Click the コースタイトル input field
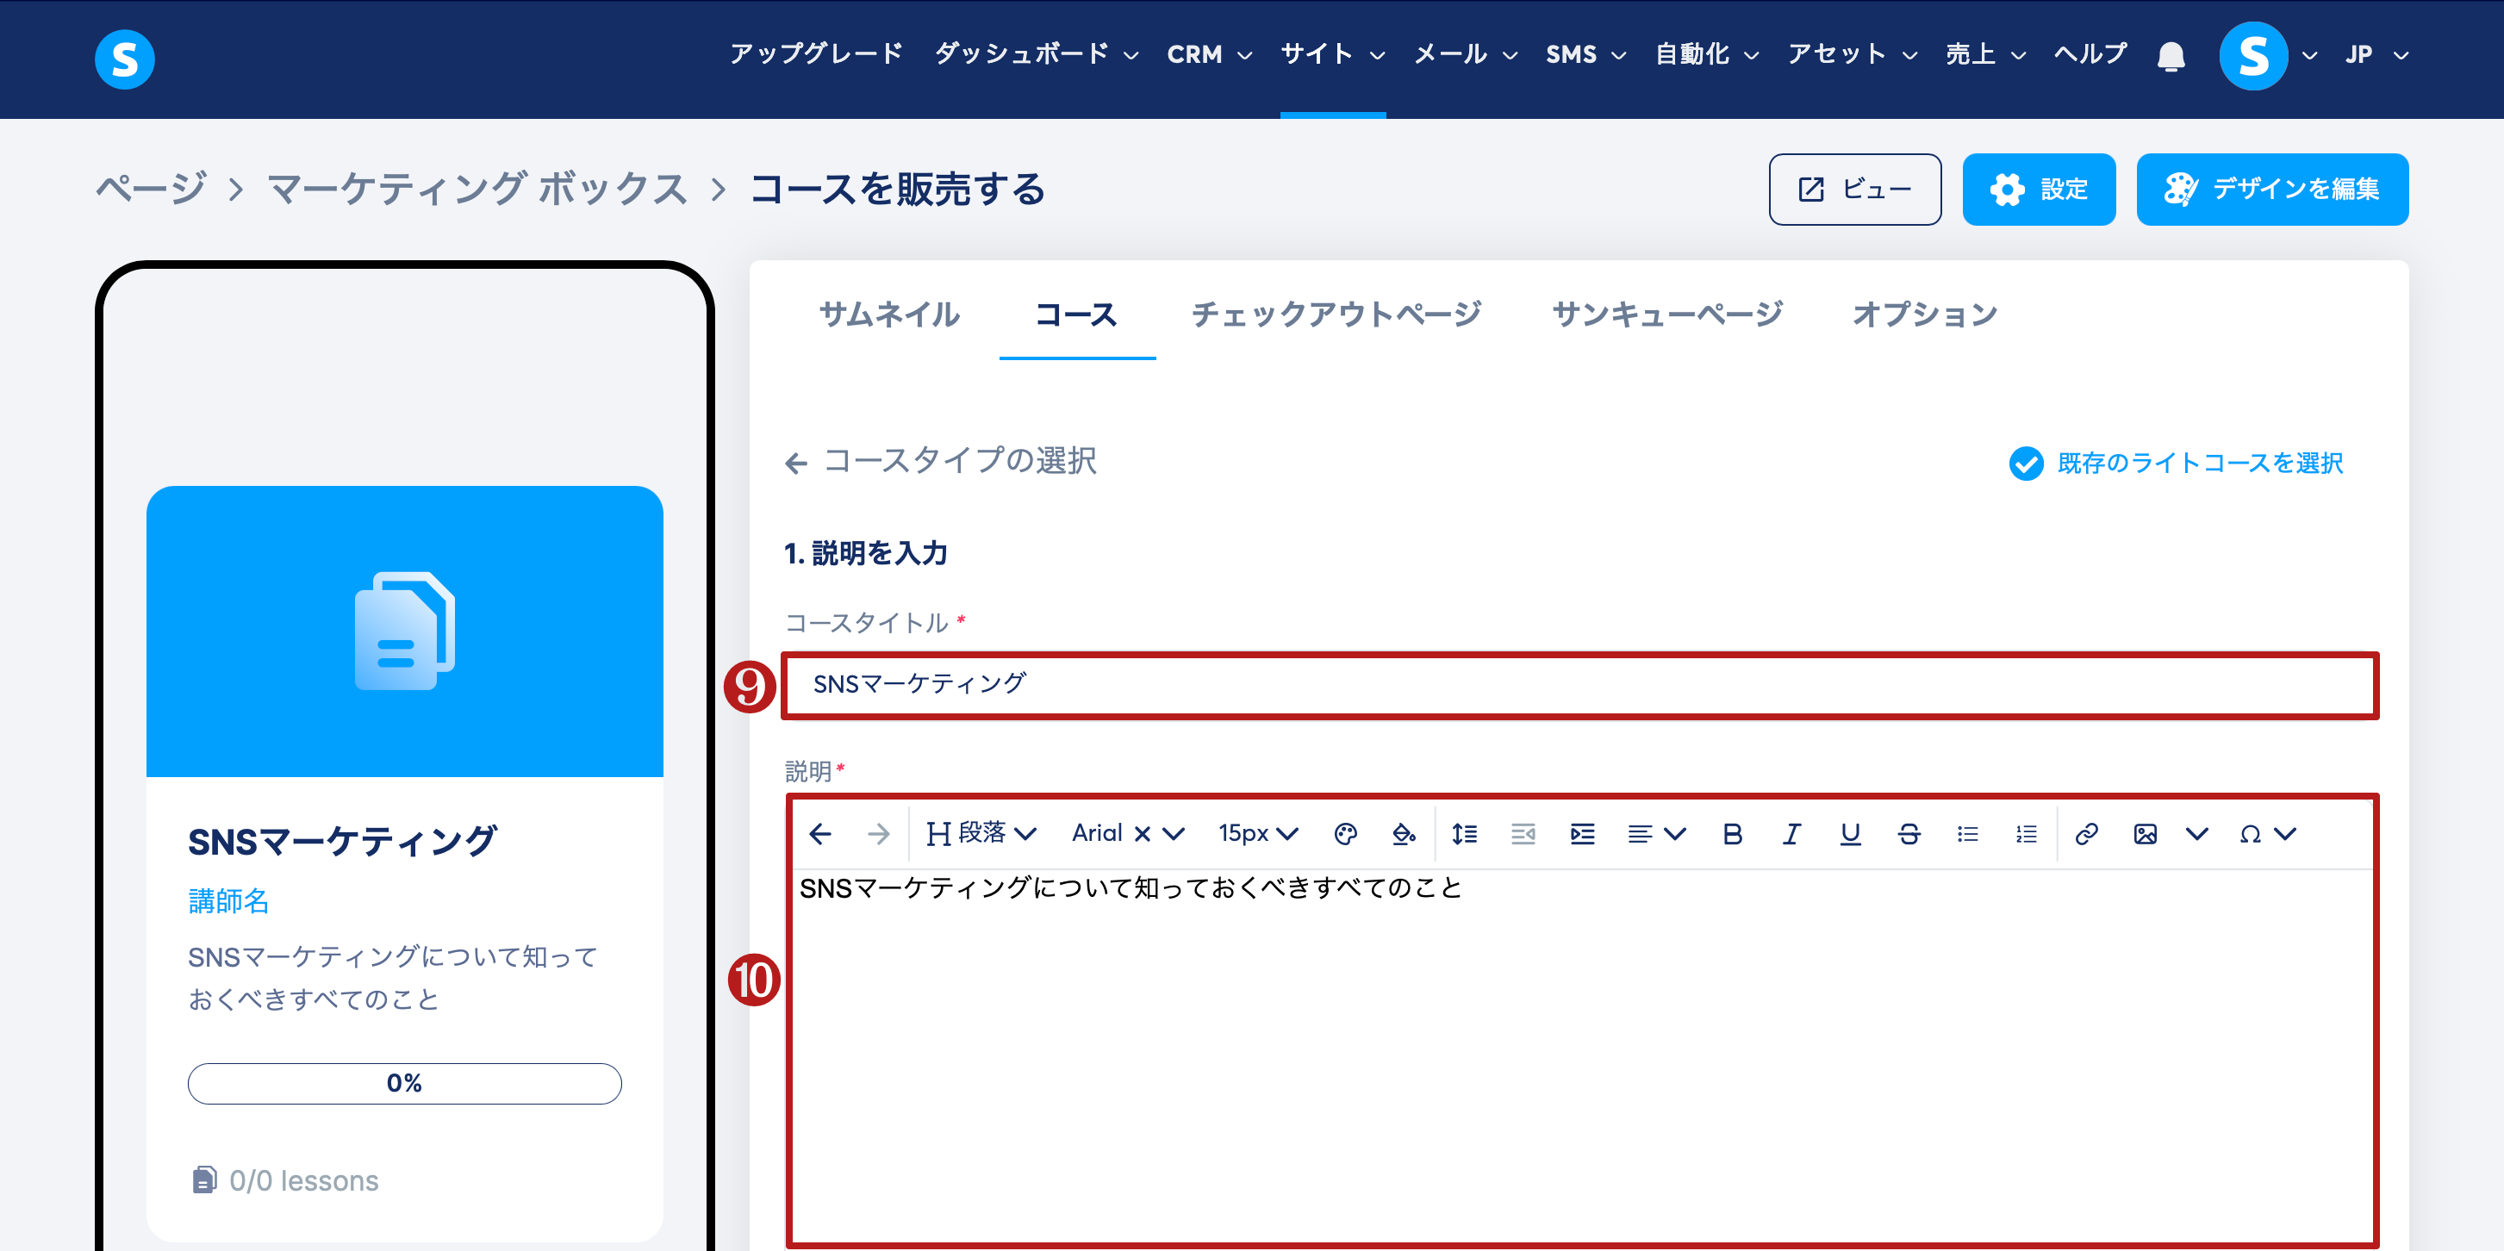Viewport: 2504px width, 1251px height. pyautogui.click(x=1579, y=685)
